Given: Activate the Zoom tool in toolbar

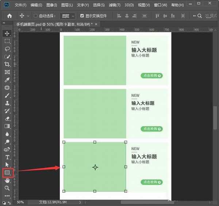Looking at the screenshot, I should (x=7, y=188).
